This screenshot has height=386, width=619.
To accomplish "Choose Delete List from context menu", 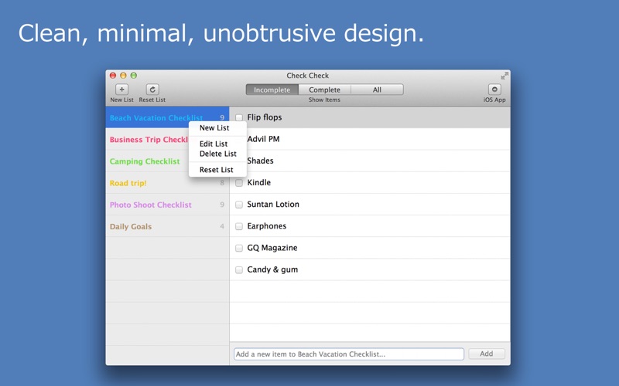I will click(217, 154).
